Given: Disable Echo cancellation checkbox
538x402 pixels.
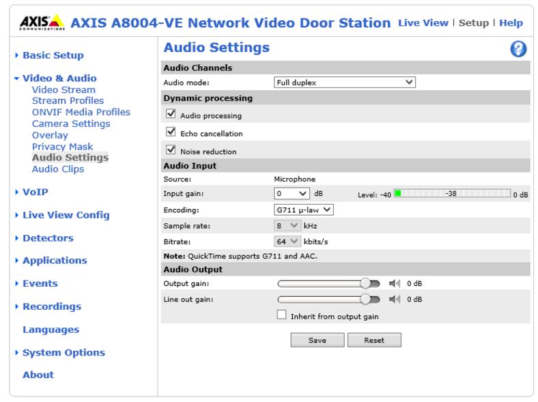Looking at the screenshot, I should [x=171, y=133].
